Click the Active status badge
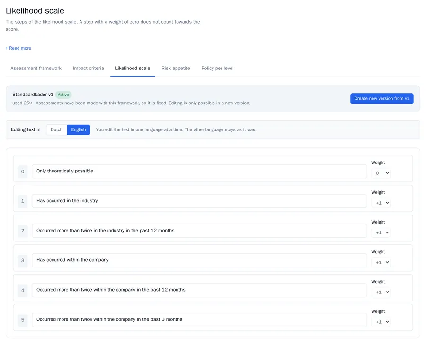This screenshot has height=344, width=426. 63,95
